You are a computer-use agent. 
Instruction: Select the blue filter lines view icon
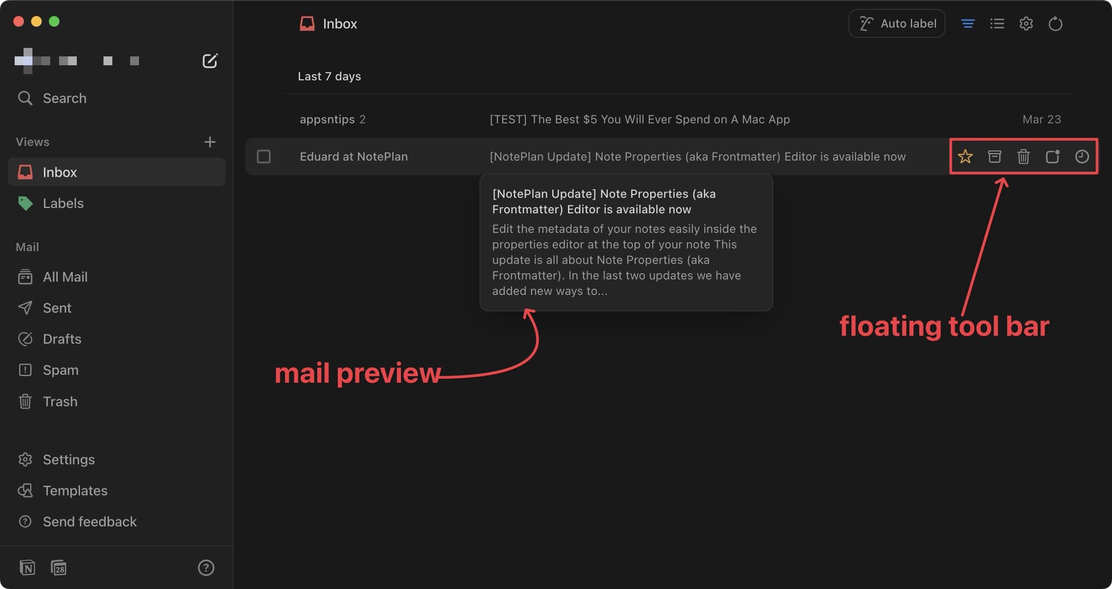[x=967, y=23]
